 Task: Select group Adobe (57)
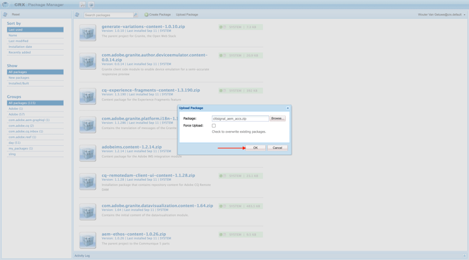pos(35,114)
